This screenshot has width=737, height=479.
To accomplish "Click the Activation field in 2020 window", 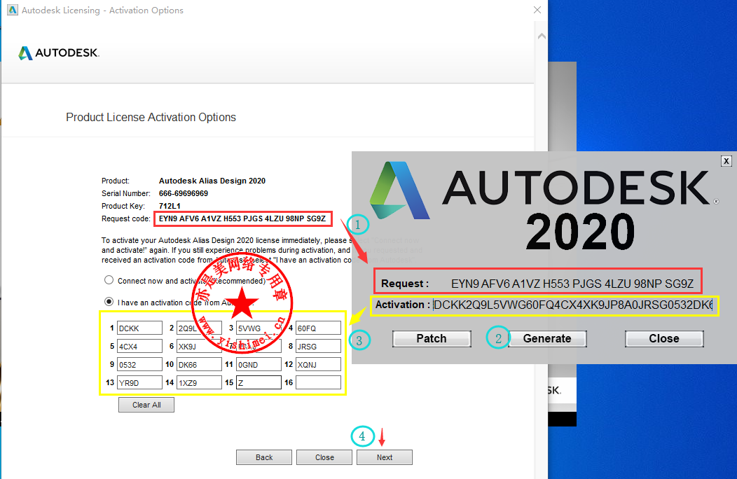I will click(574, 305).
